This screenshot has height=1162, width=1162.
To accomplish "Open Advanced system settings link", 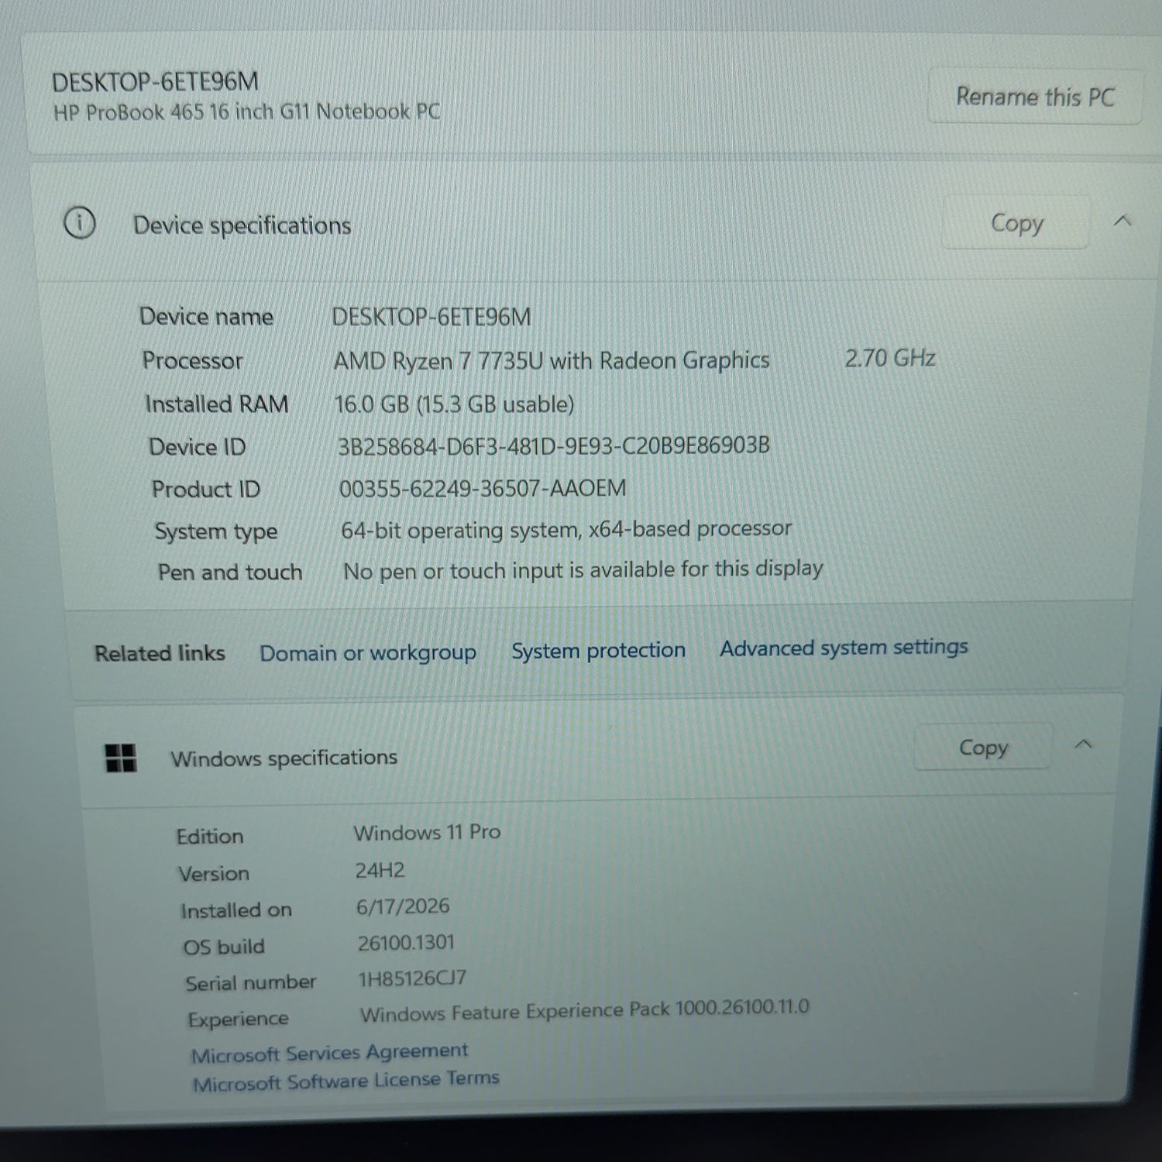I will (x=844, y=647).
